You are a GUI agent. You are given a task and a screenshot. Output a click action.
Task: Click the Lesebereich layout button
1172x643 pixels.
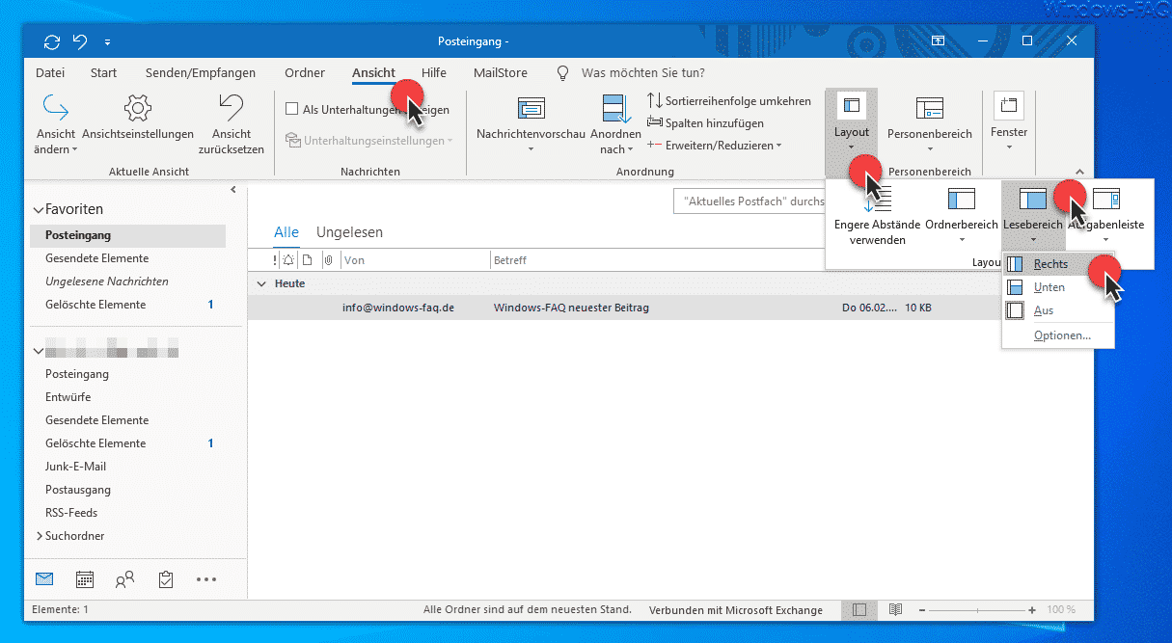point(1033,217)
